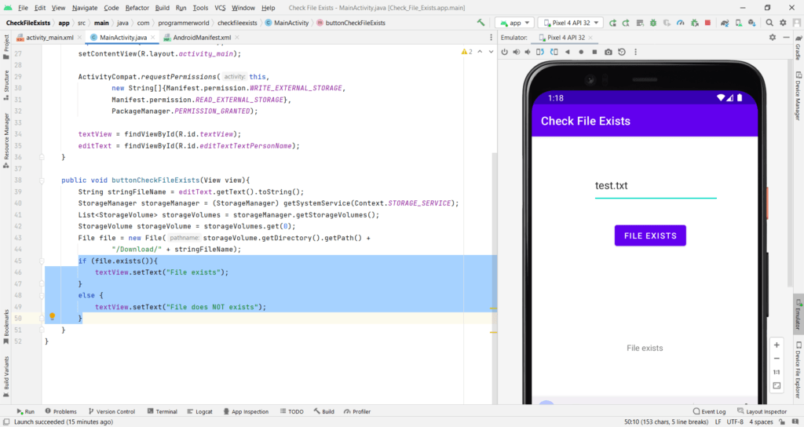Open the Event Log
The height and width of the screenshot is (427, 804).
pyautogui.click(x=709, y=411)
